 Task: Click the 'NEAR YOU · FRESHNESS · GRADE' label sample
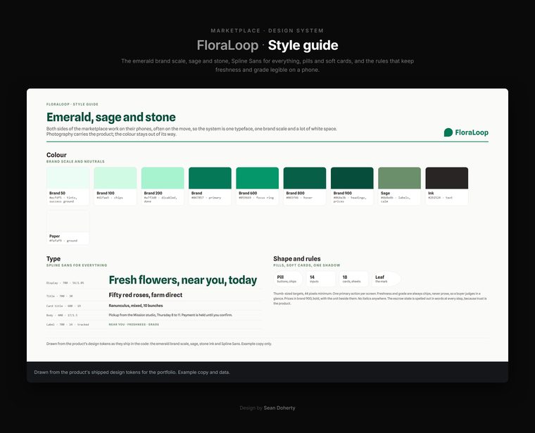(134, 325)
